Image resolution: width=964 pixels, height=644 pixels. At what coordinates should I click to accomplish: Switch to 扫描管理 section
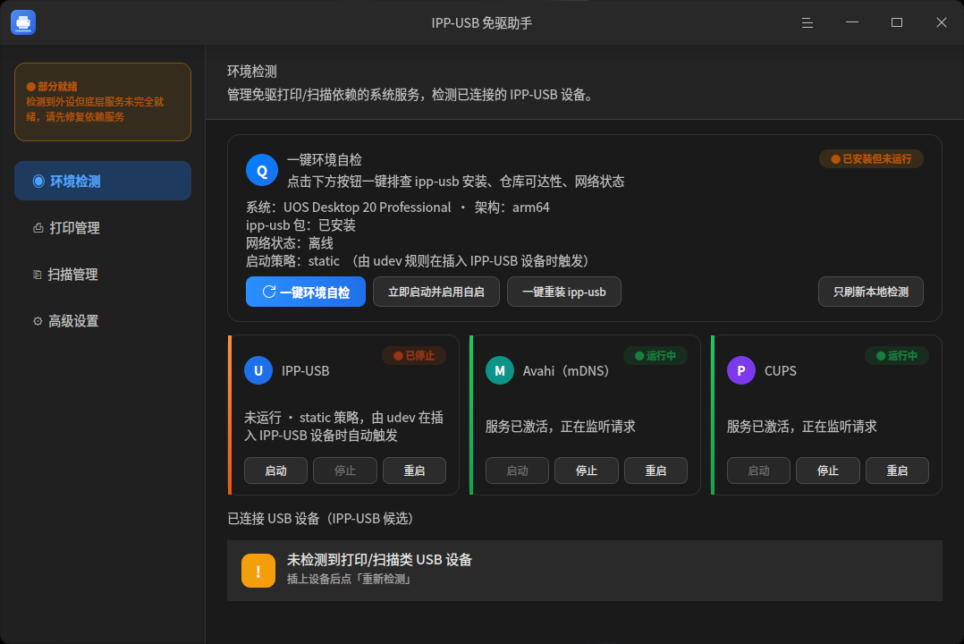[x=103, y=275]
